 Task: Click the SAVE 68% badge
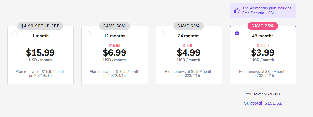click(189, 26)
